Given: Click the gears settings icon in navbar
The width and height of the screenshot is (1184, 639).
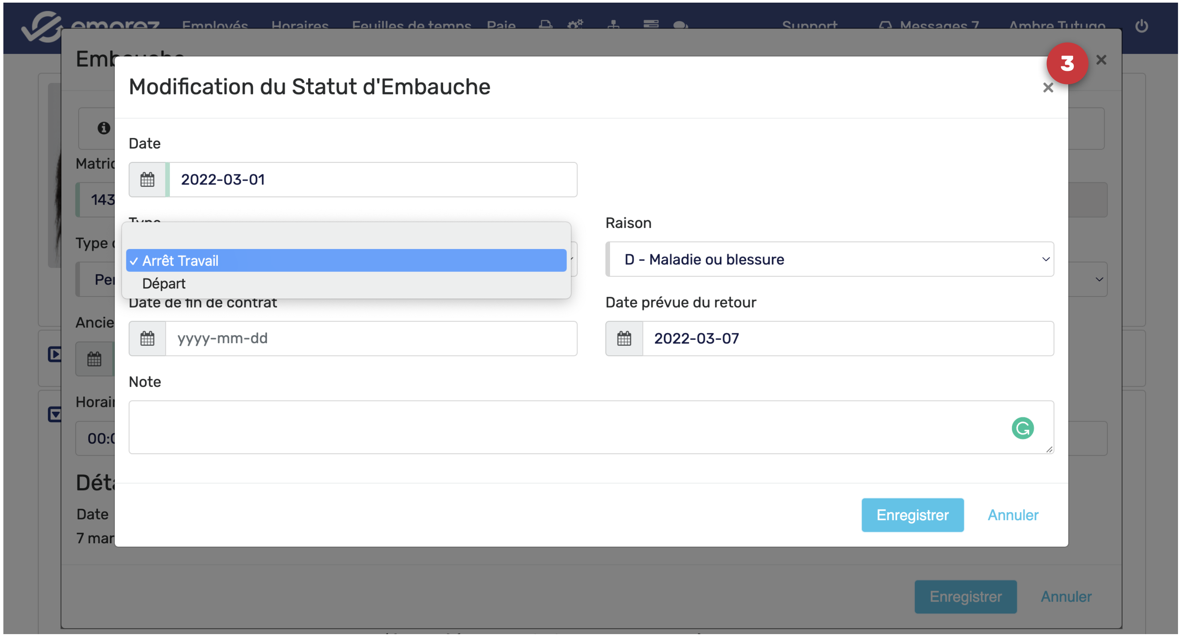Looking at the screenshot, I should pos(575,25).
